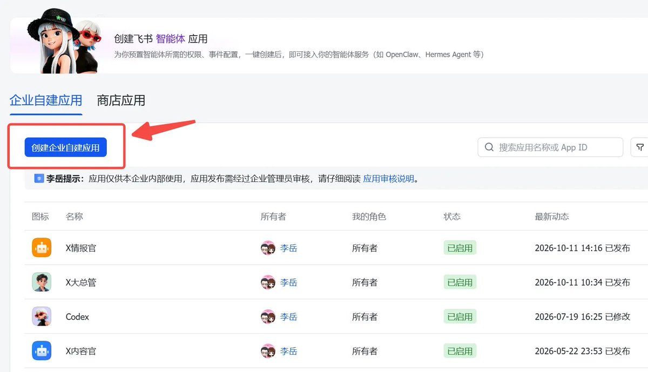Open the 应用审核说明 link
This screenshot has width=648, height=372.
[389, 179]
